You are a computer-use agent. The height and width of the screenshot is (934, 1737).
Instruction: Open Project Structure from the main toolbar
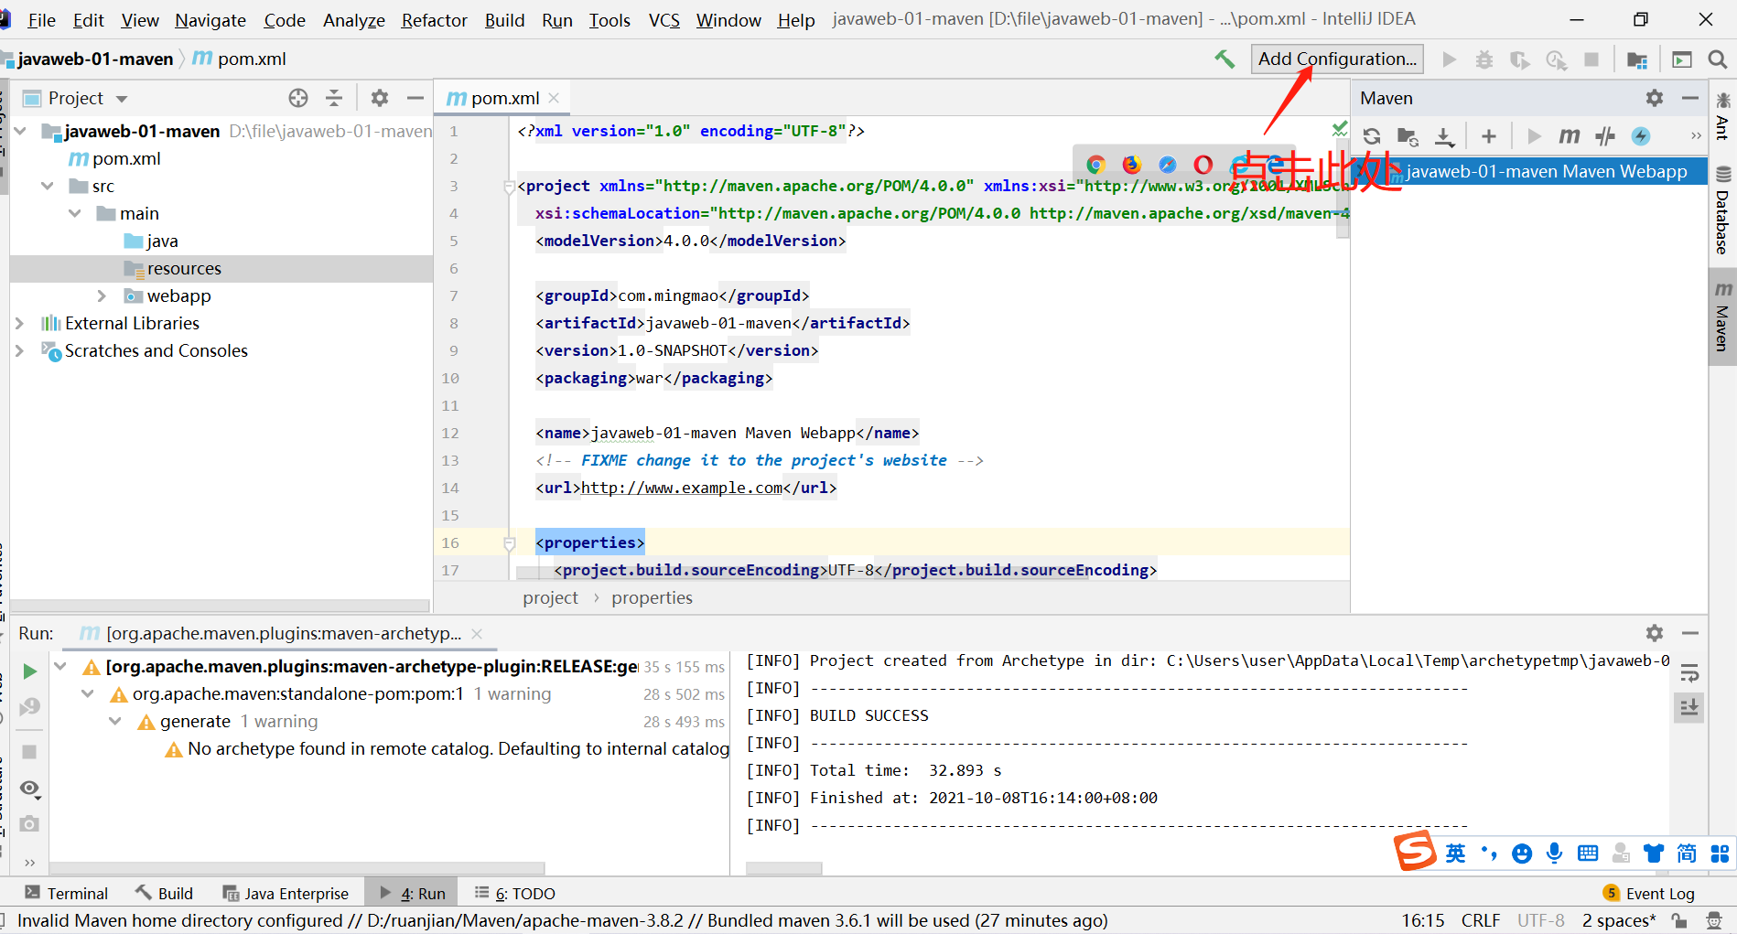[x=1637, y=59]
